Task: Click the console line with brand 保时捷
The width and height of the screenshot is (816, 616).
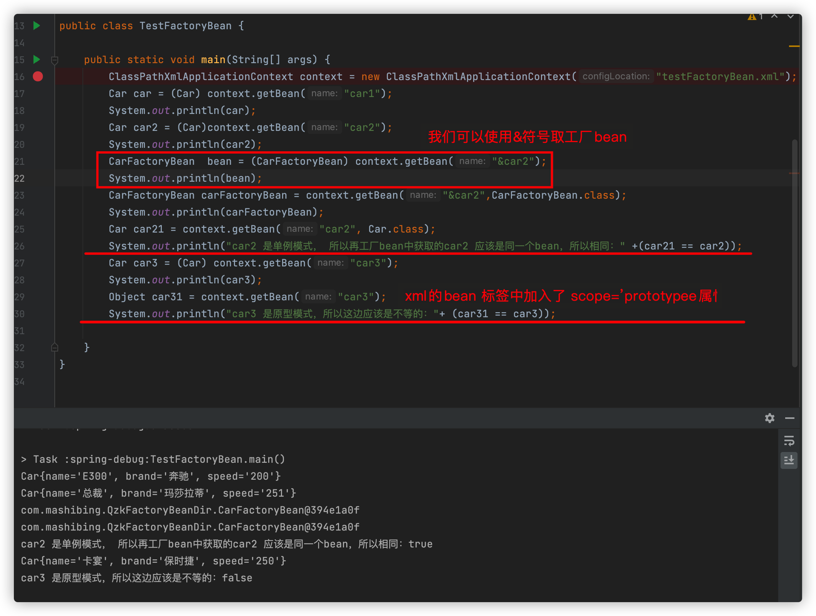Action: pyautogui.click(x=154, y=561)
